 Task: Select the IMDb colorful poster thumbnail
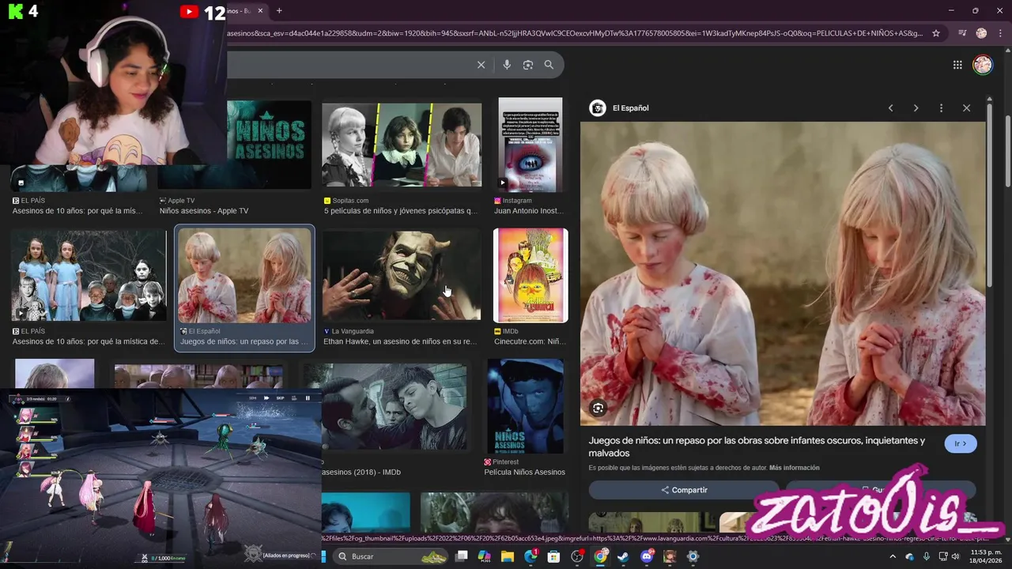531,275
